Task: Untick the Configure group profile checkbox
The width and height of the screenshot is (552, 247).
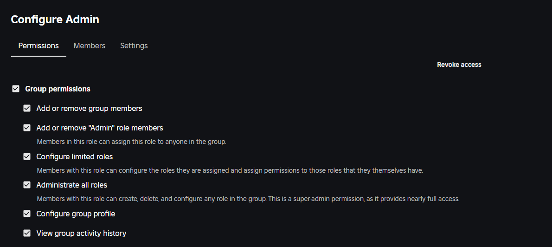Action: point(27,214)
